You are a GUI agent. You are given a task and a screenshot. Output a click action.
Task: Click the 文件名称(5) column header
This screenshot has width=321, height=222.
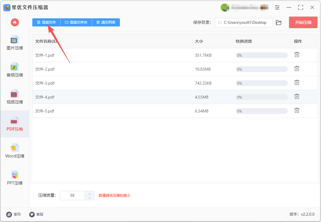(46, 41)
